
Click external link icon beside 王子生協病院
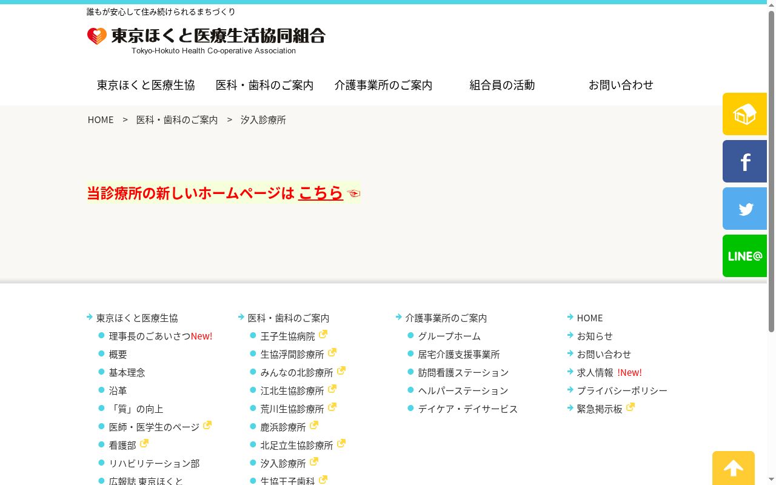323,334
